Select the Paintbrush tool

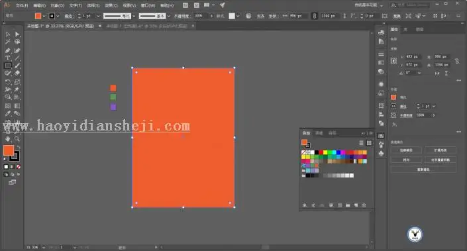coord(17,65)
